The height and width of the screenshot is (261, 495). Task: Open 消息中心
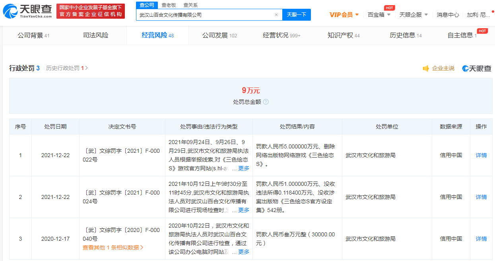click(448, 15)
